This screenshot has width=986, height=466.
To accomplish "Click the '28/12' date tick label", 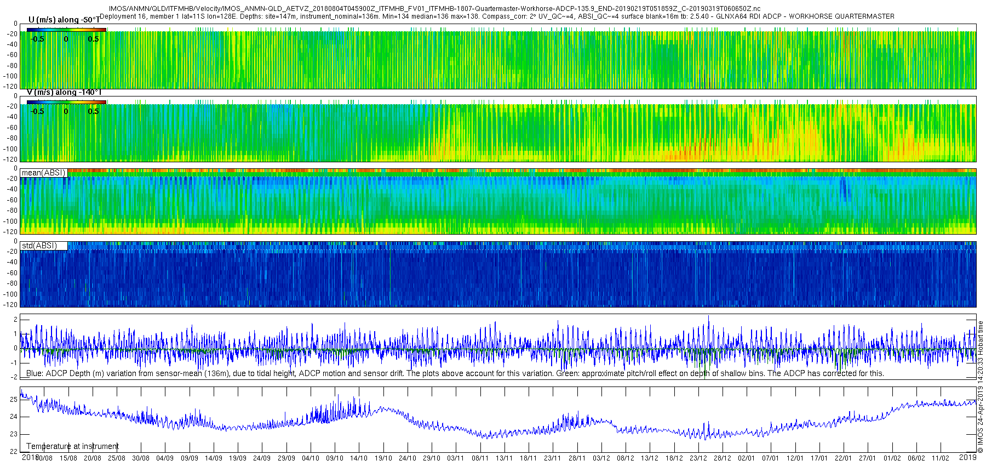I will coord(723,458).
